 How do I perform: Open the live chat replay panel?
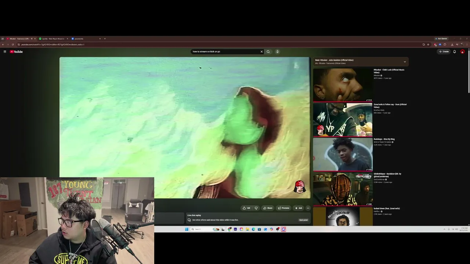303,220
